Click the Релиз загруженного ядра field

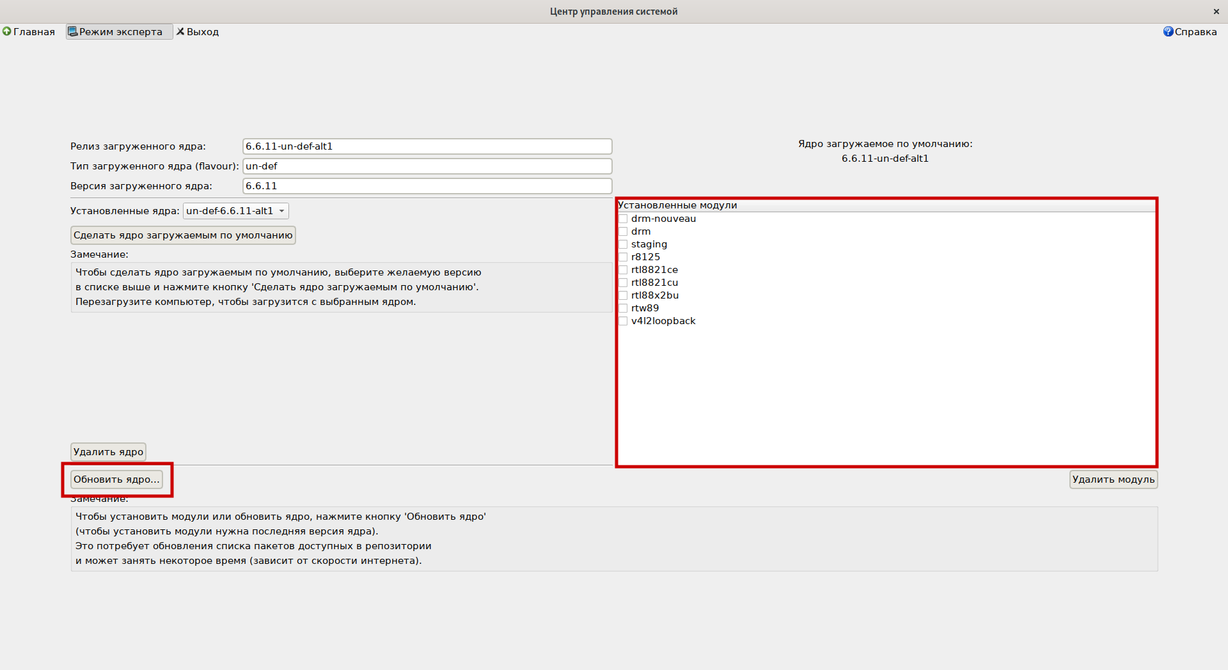point(427,146)
